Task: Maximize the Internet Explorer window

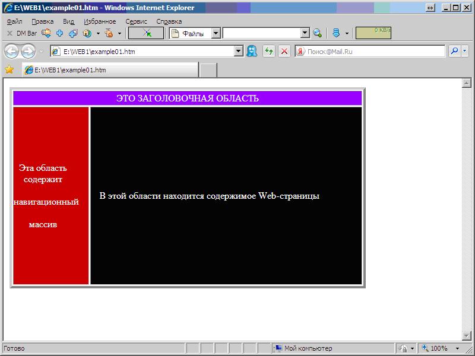Action: 455,8
